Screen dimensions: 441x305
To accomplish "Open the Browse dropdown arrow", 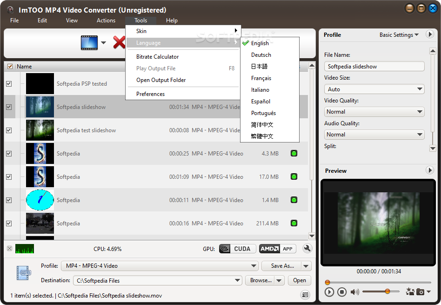I will [279, 280].
